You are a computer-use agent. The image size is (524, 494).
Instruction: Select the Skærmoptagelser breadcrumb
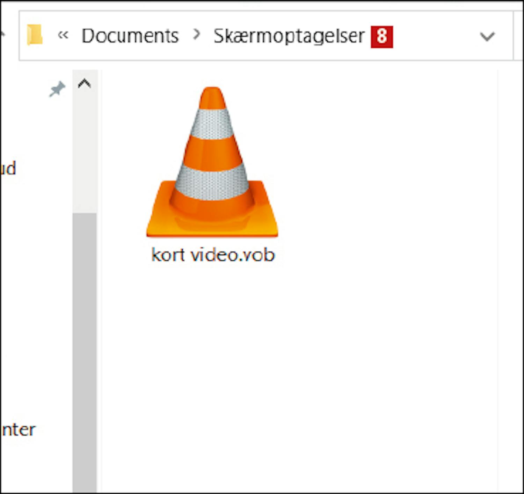(289, 36)
